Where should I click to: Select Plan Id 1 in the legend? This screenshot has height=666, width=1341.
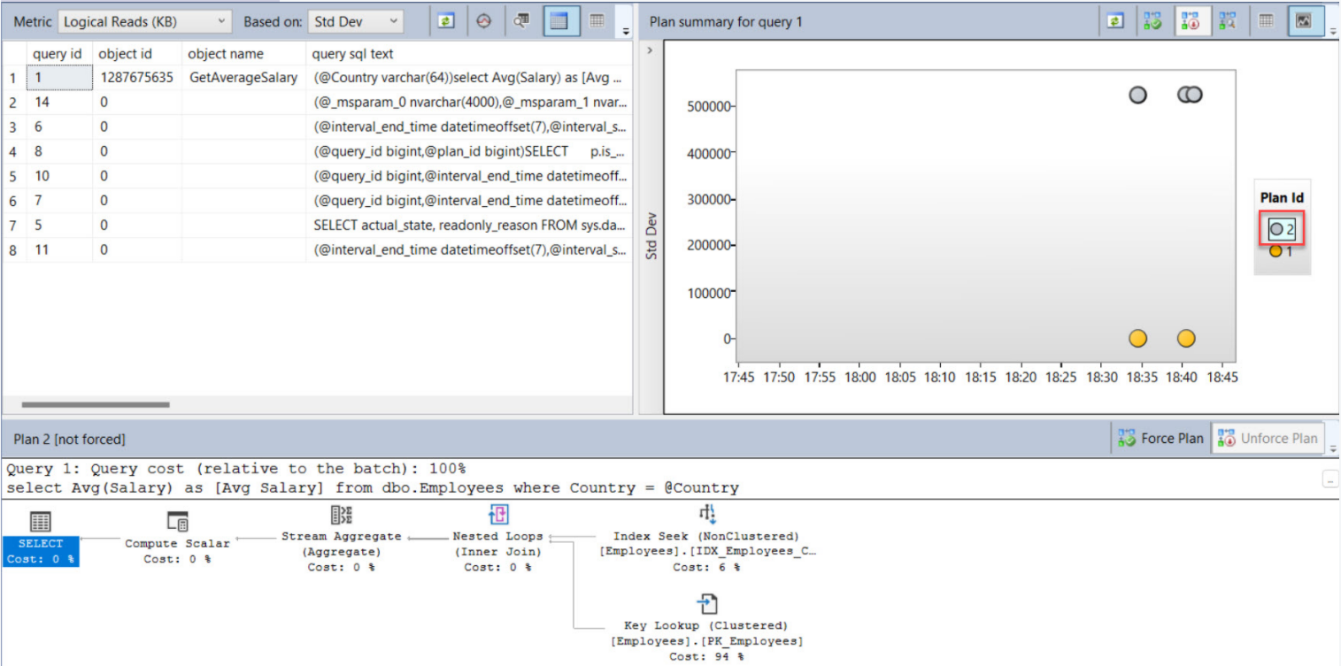pyautogui.click(x=1281, y=251)
